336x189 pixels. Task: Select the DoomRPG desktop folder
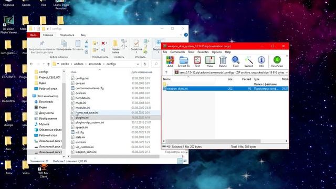(x=8, y=96)
